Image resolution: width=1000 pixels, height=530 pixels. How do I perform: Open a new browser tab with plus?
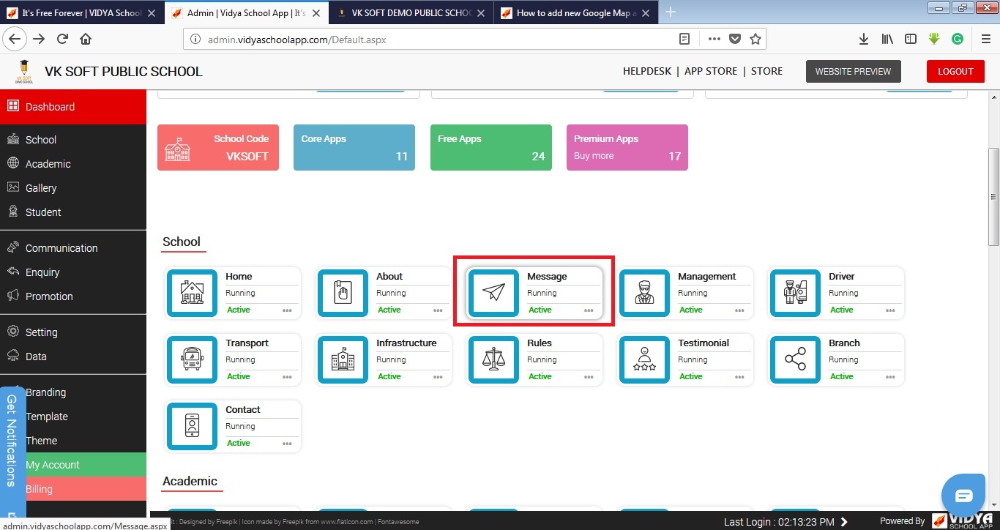[671, 12]
